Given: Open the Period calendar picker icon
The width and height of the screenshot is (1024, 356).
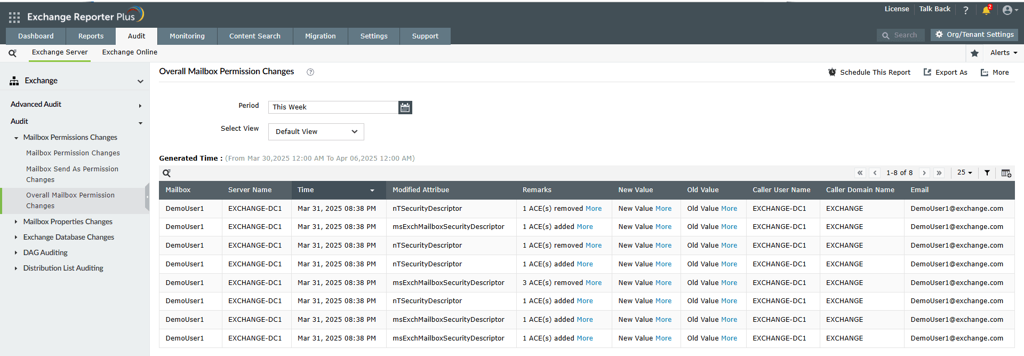Looking at the screenshot, I should pyautogui.click(x=405, y=107).
